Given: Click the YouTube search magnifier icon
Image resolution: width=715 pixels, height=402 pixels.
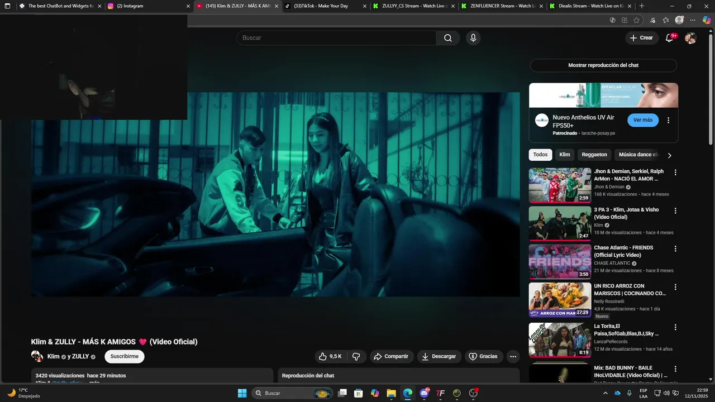Looking at the screenshot, I should (448, 38).
